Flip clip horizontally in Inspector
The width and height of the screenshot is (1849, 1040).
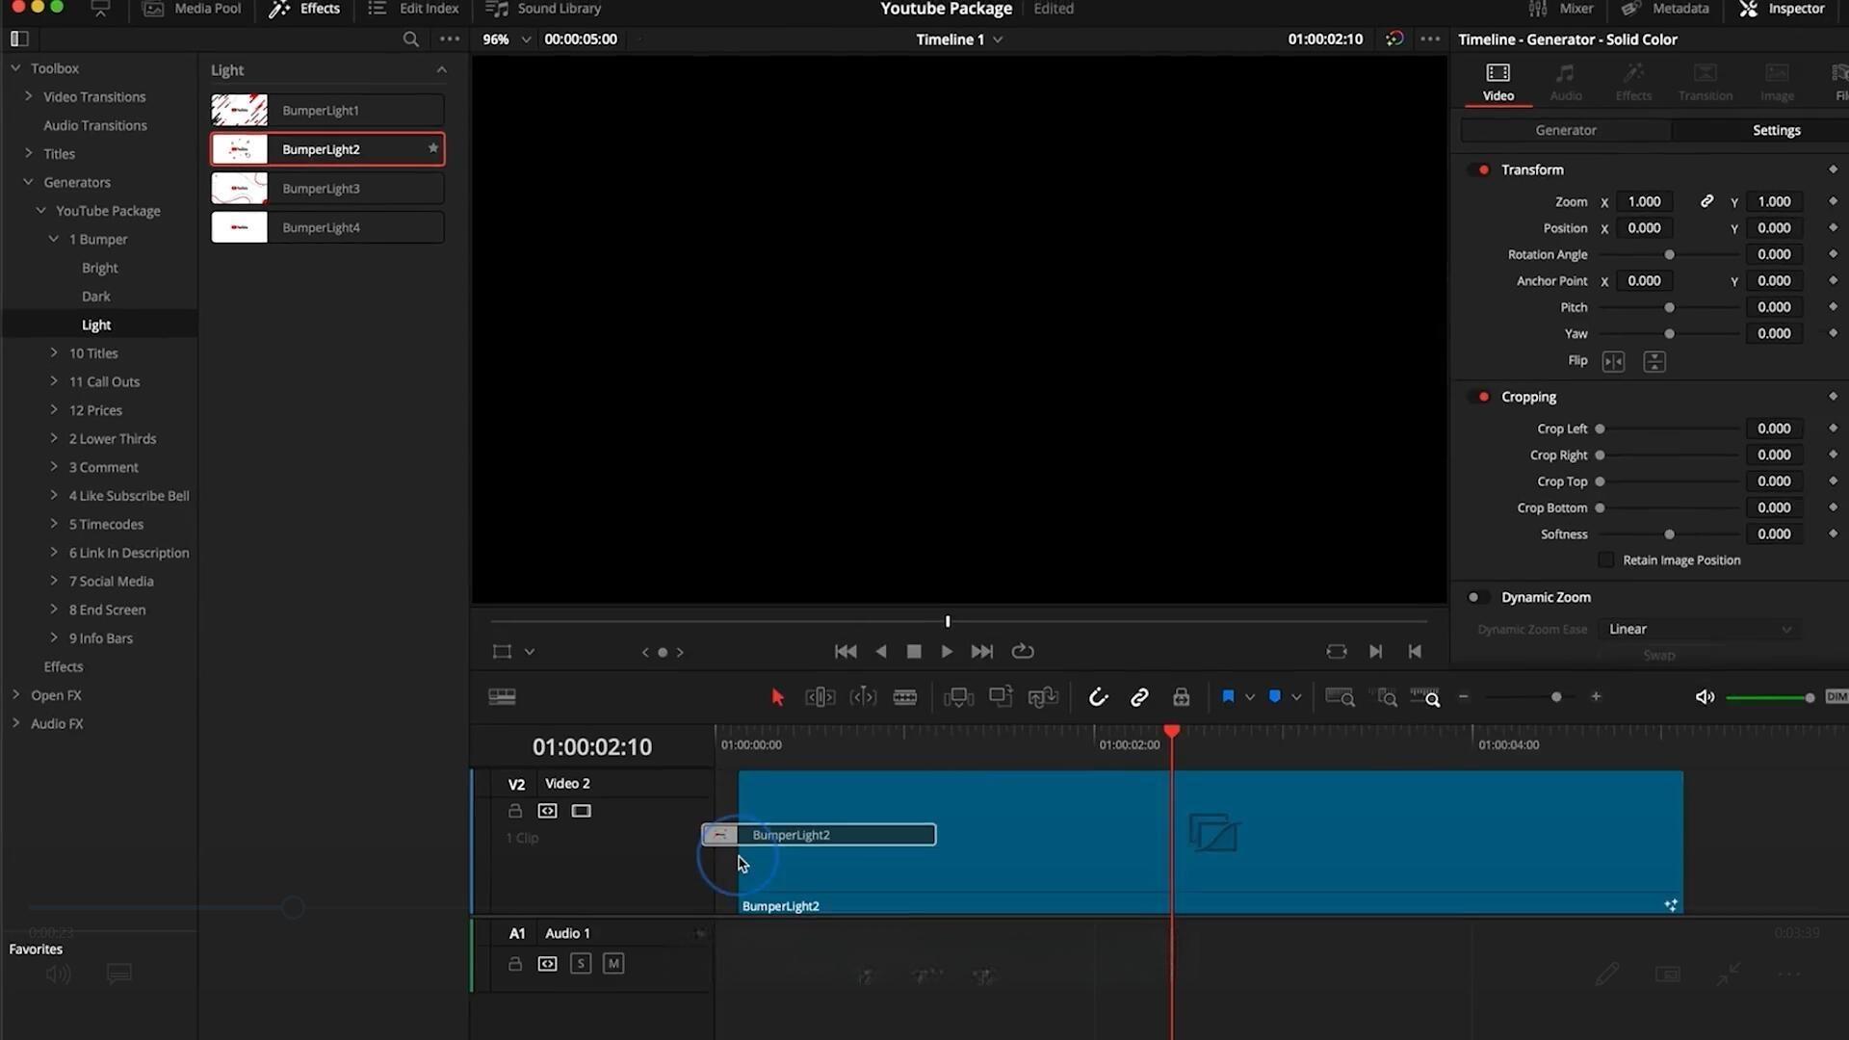pos(1613,361)
